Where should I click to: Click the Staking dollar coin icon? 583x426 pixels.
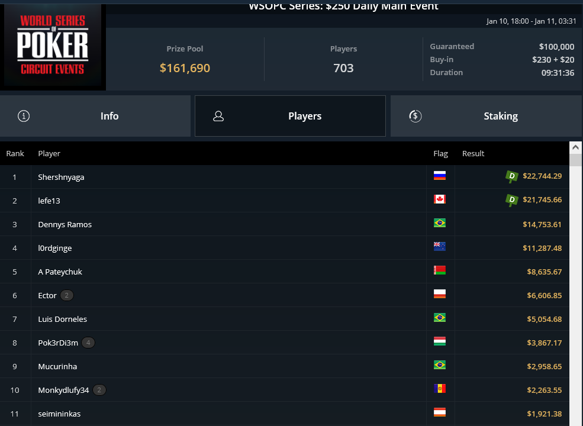click(415, 116)
